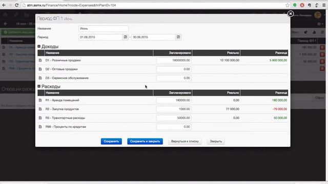
Task: Click the Сохранить и закрыть button
Action: click(145, 142)
